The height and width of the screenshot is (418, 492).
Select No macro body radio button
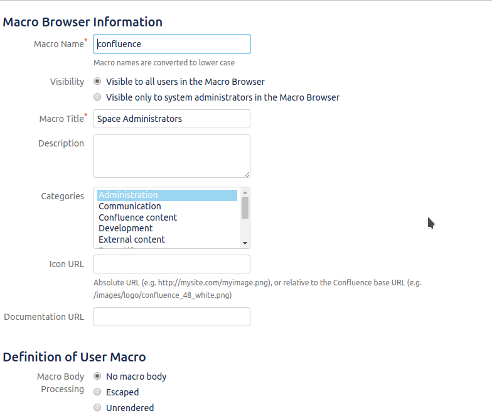tap(97, 376)
